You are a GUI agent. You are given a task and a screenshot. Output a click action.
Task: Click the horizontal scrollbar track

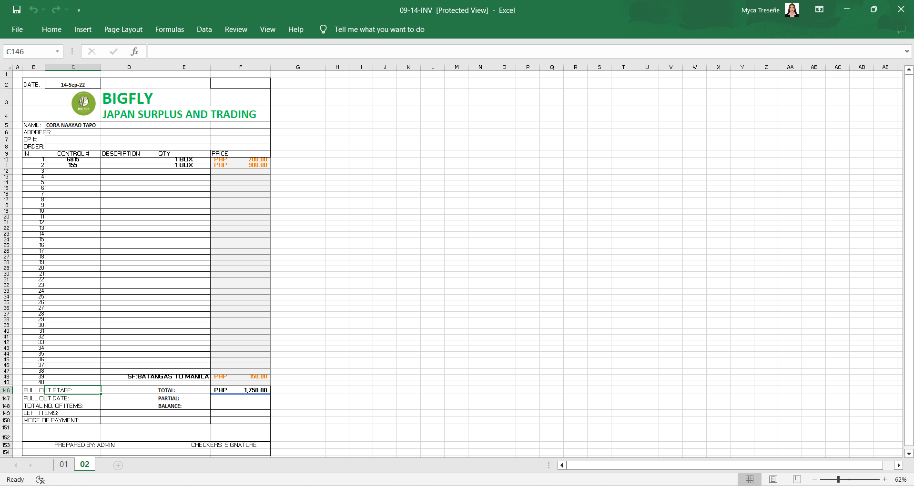point(724,466)
